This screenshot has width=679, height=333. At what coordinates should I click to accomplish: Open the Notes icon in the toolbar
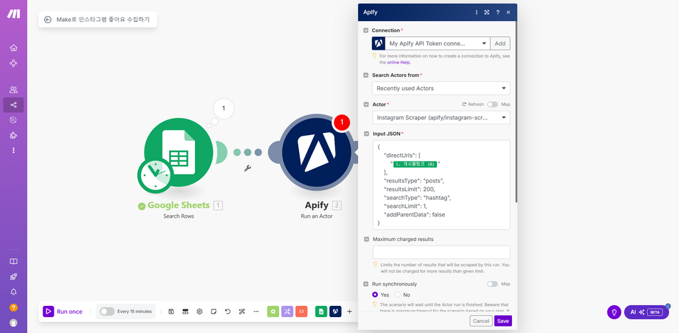pyautogui.click(x=214, y=311)
